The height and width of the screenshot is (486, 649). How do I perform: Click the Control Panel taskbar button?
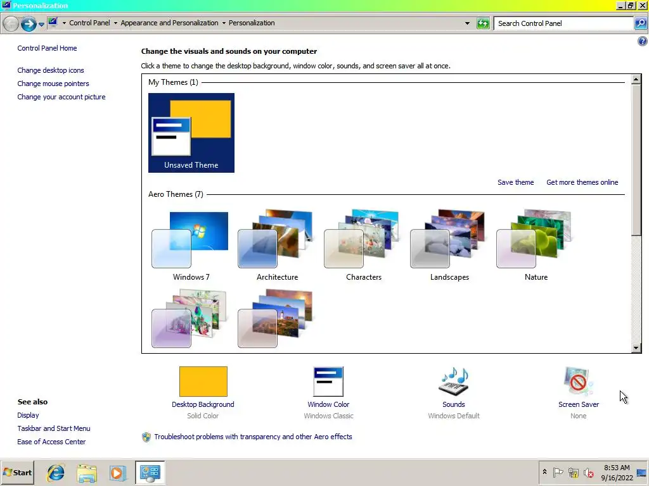pos(150,473)
